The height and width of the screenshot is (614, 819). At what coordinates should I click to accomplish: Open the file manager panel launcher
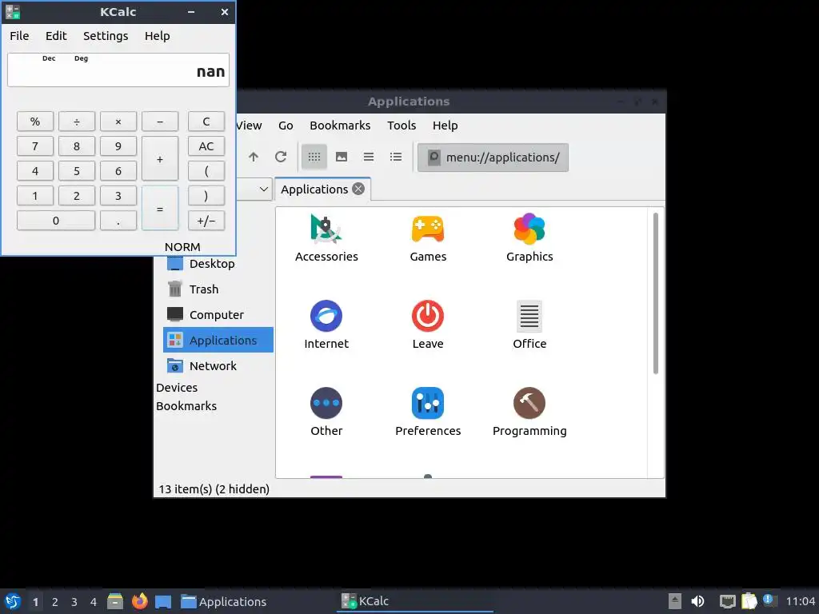click(115, 601)
